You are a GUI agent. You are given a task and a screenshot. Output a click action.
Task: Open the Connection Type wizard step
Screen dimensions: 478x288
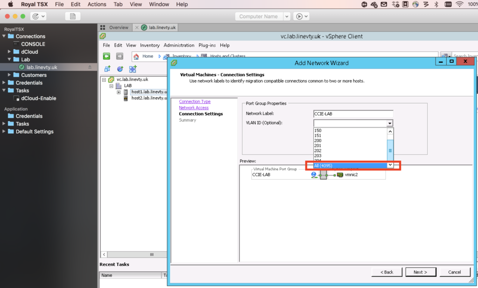pyautogui.click(x=195, y=101)
